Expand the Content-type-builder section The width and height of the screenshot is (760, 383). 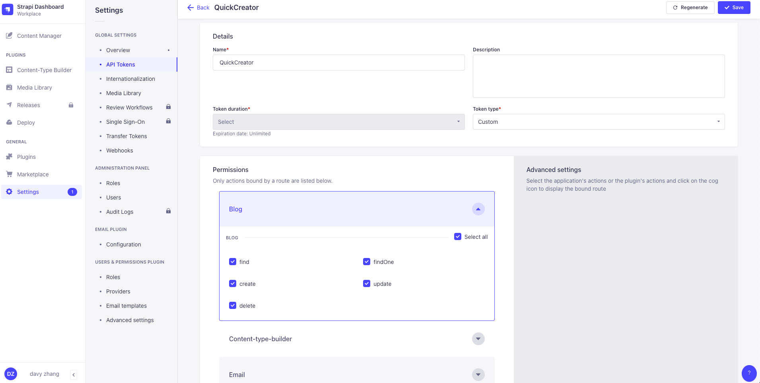pos(478,339)
